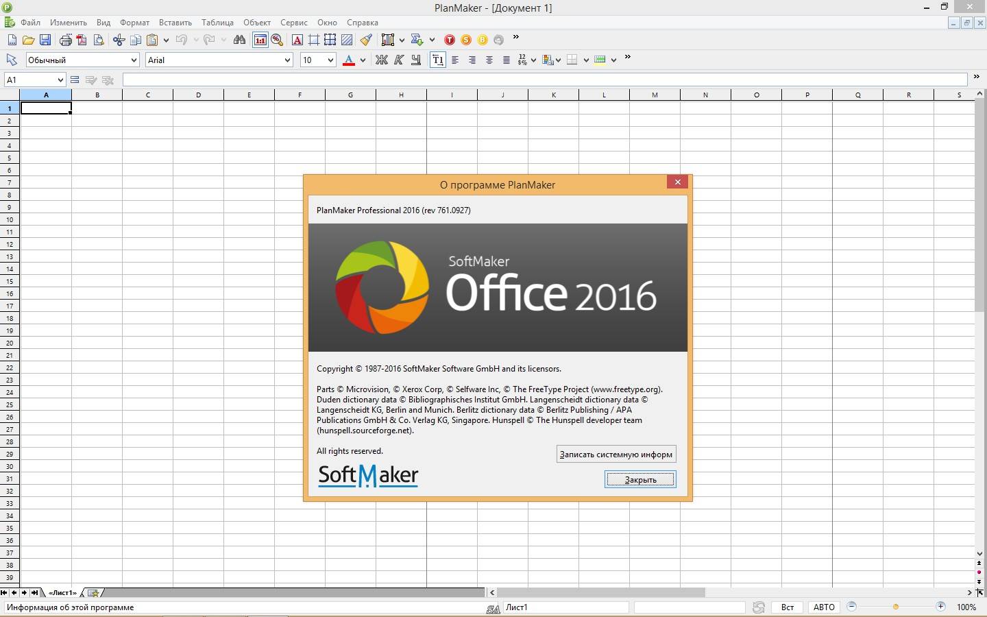Viewport: 987px width, 617px height.
Task: Open the paragraph style dropdown 'Обычный'
Action: tap(134, 60)
